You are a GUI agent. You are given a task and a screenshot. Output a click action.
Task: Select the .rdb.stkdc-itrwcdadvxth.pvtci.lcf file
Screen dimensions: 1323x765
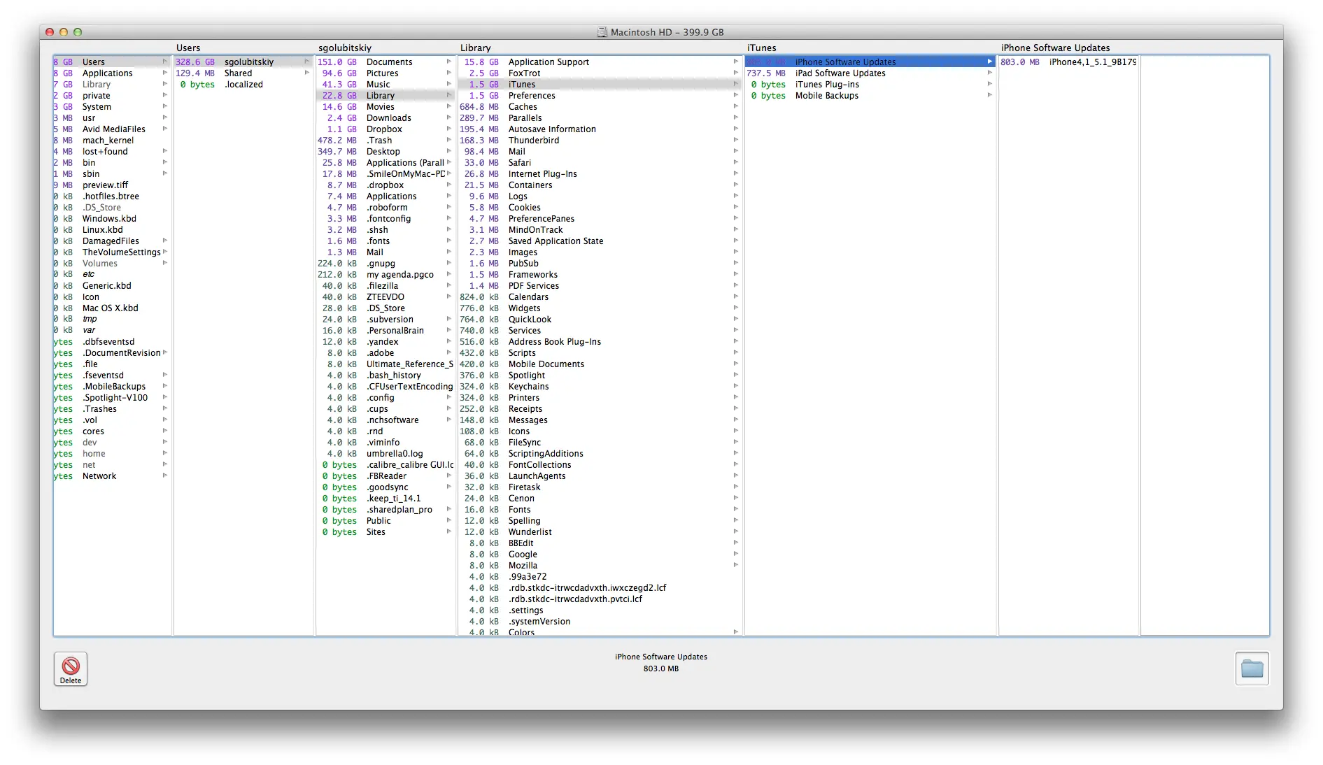point(600,599)
